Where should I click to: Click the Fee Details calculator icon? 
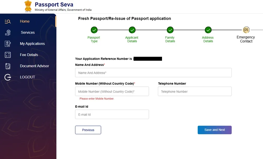click(8, 55)
